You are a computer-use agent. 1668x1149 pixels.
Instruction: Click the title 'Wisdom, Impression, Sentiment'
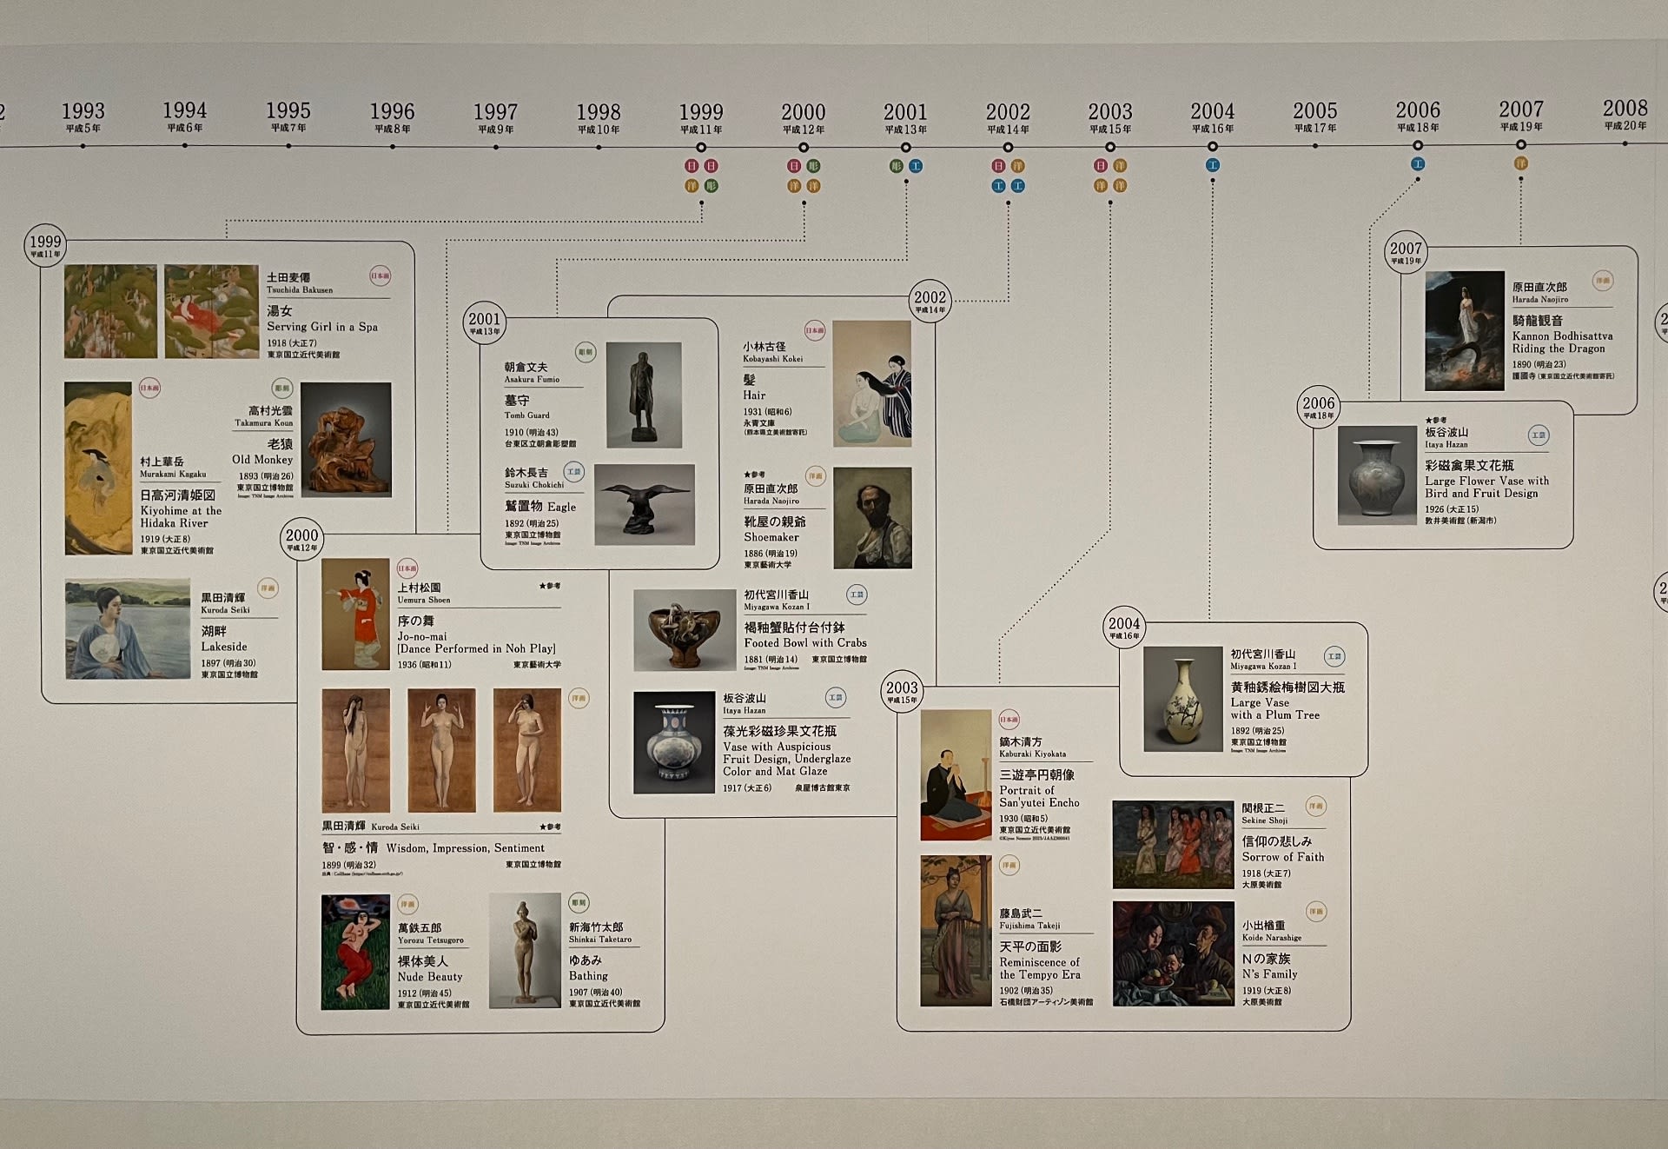coord(466,848)
